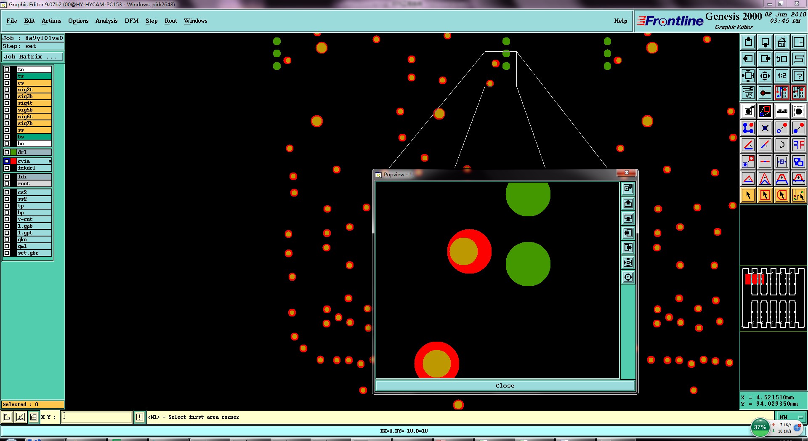Toggle the checkbox for layer sig2t
This screenshot has width=808, height=441.
click(7, 90)
